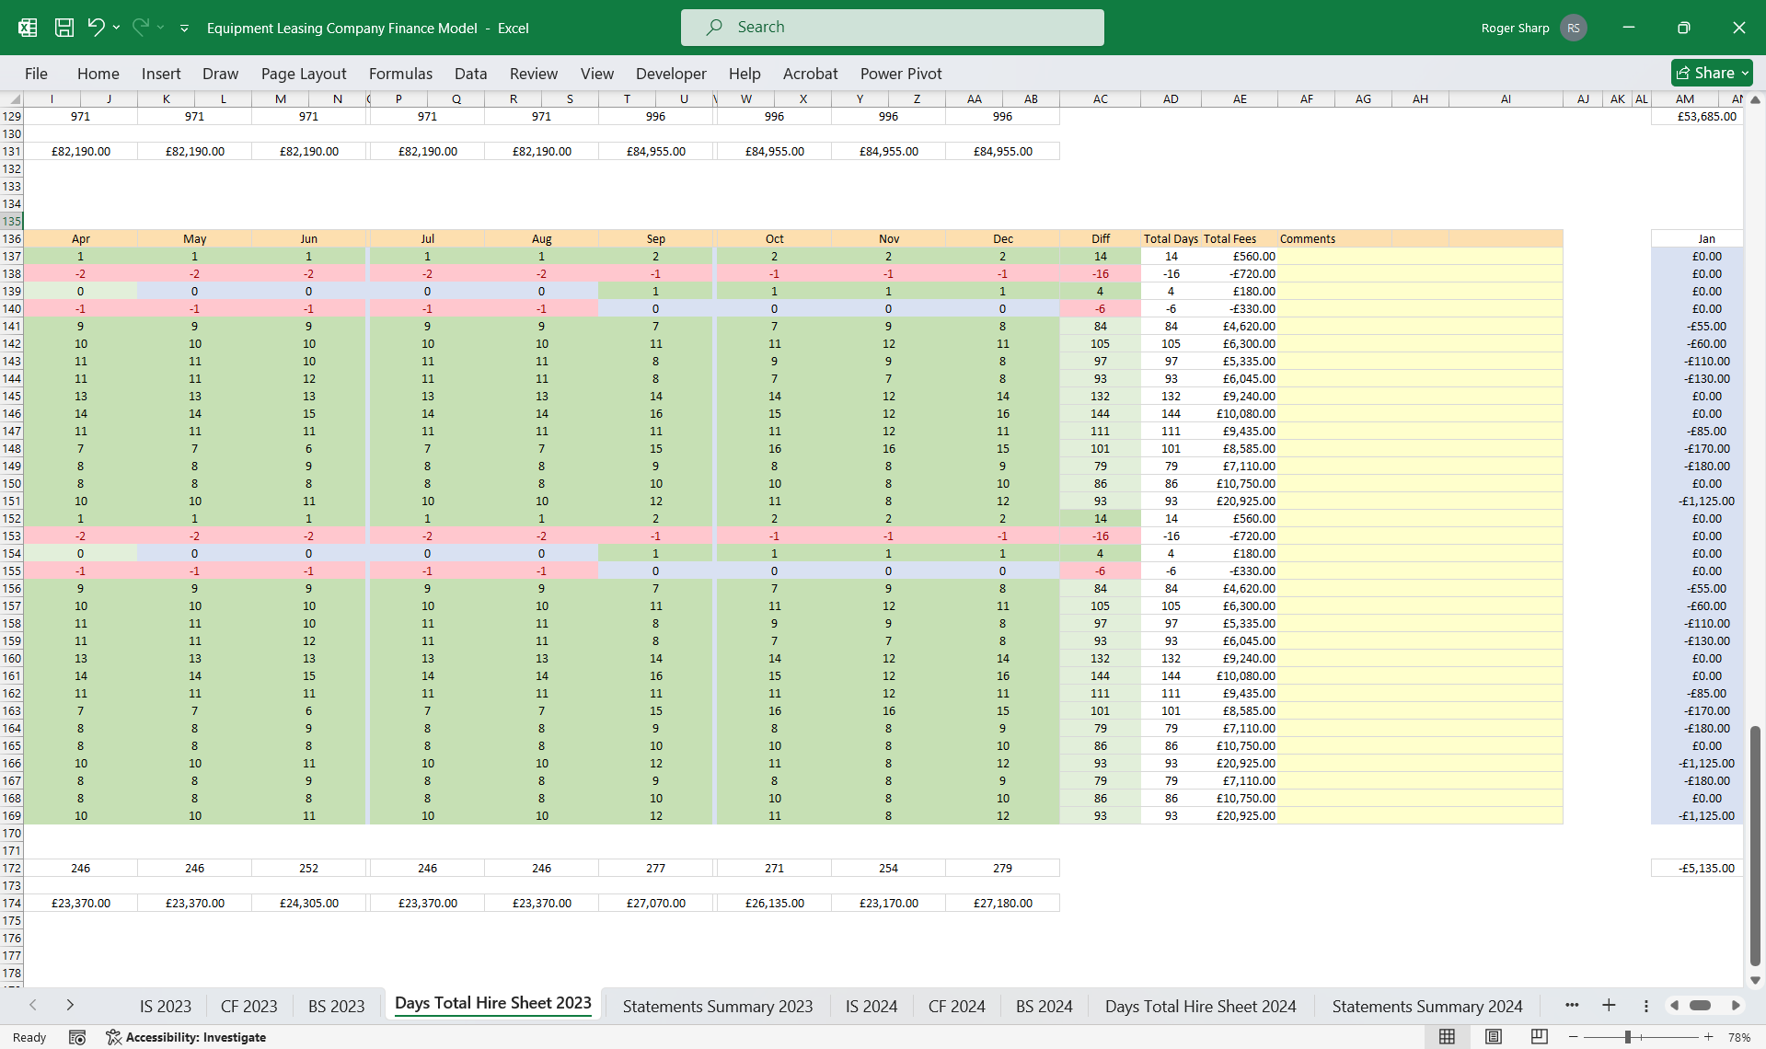1766x1049 pixels.
Task: Switch to IS 2024 sheet tab
Action: coord(871,1006)
